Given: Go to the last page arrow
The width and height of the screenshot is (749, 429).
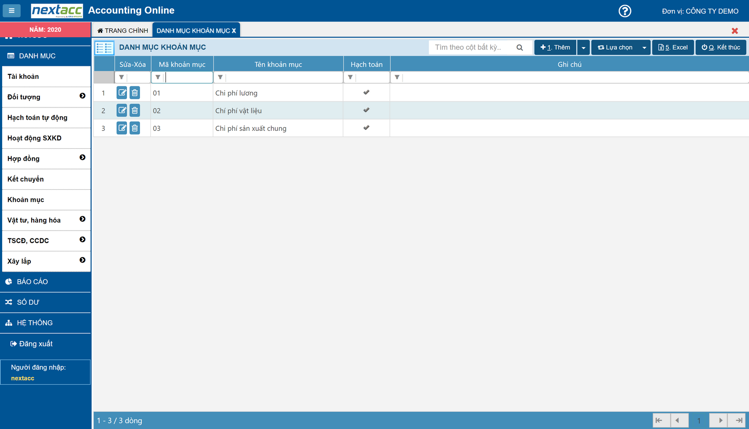Looking at the screenshot, I should click(739, 420).
